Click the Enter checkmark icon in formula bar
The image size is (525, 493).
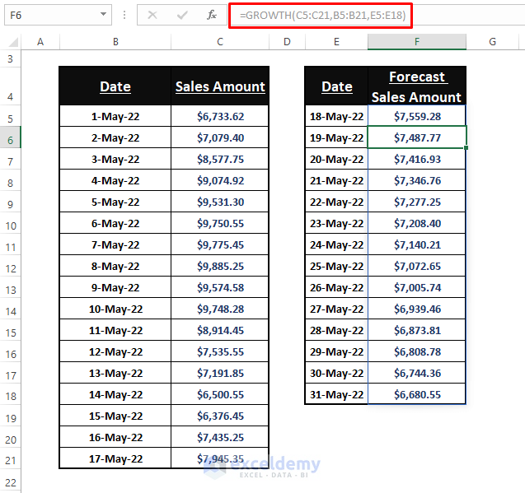[x=182, y=15]
